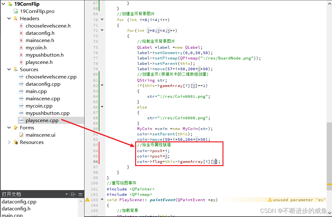Viewport: 332px width, 217px height.
Task: Expand the Resources folder
Action: coord(9,142)
